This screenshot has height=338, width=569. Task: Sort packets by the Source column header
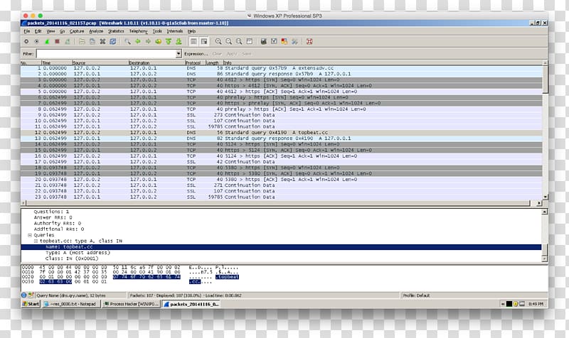click(100, 62)
